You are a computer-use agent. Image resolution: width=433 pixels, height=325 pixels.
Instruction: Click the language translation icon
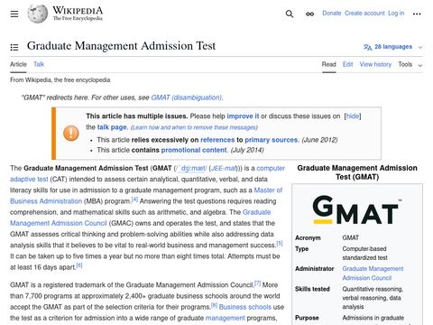pos(367,47)
